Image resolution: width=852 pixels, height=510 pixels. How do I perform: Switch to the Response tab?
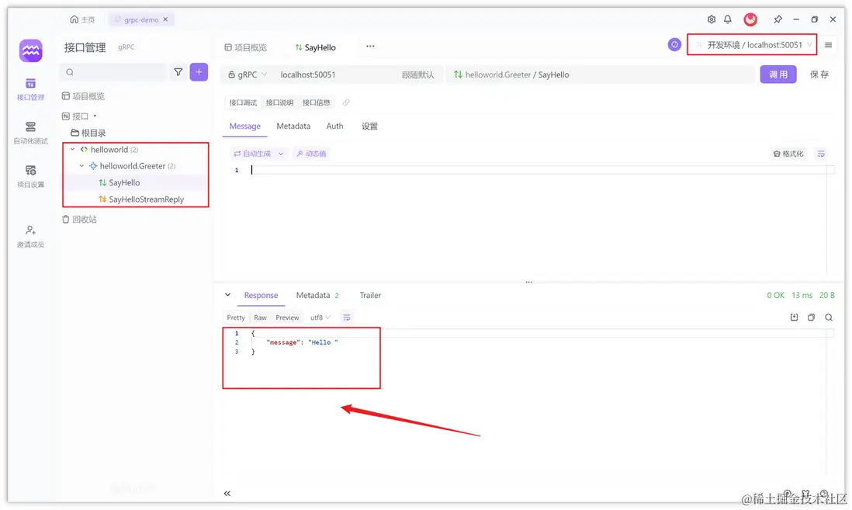click(x=261, y=295)
